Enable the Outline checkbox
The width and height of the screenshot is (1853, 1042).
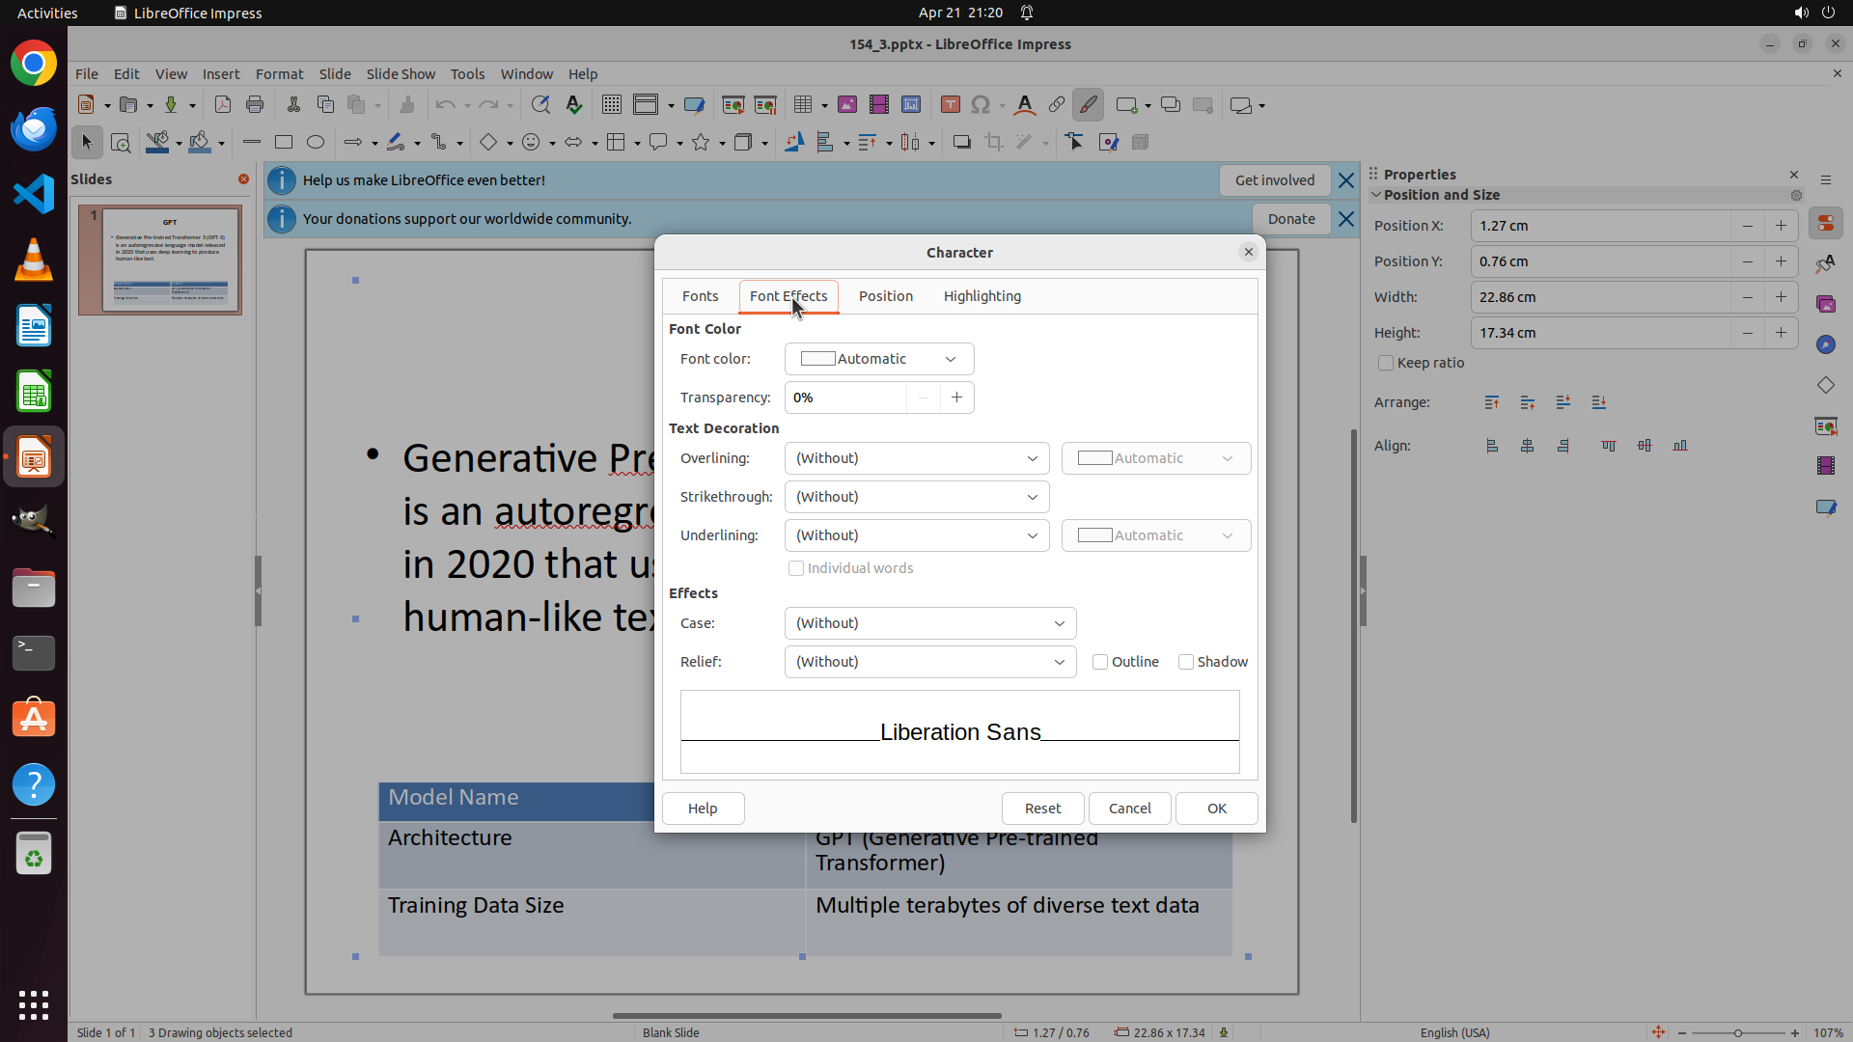tap(1100, 662)
